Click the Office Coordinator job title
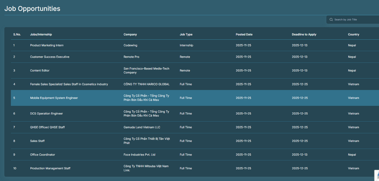This screenshot has height=181, width=379. (43, 155)
